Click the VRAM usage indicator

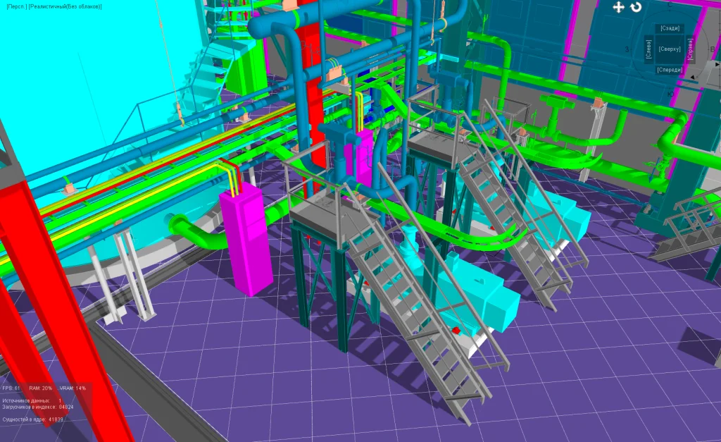73,388
